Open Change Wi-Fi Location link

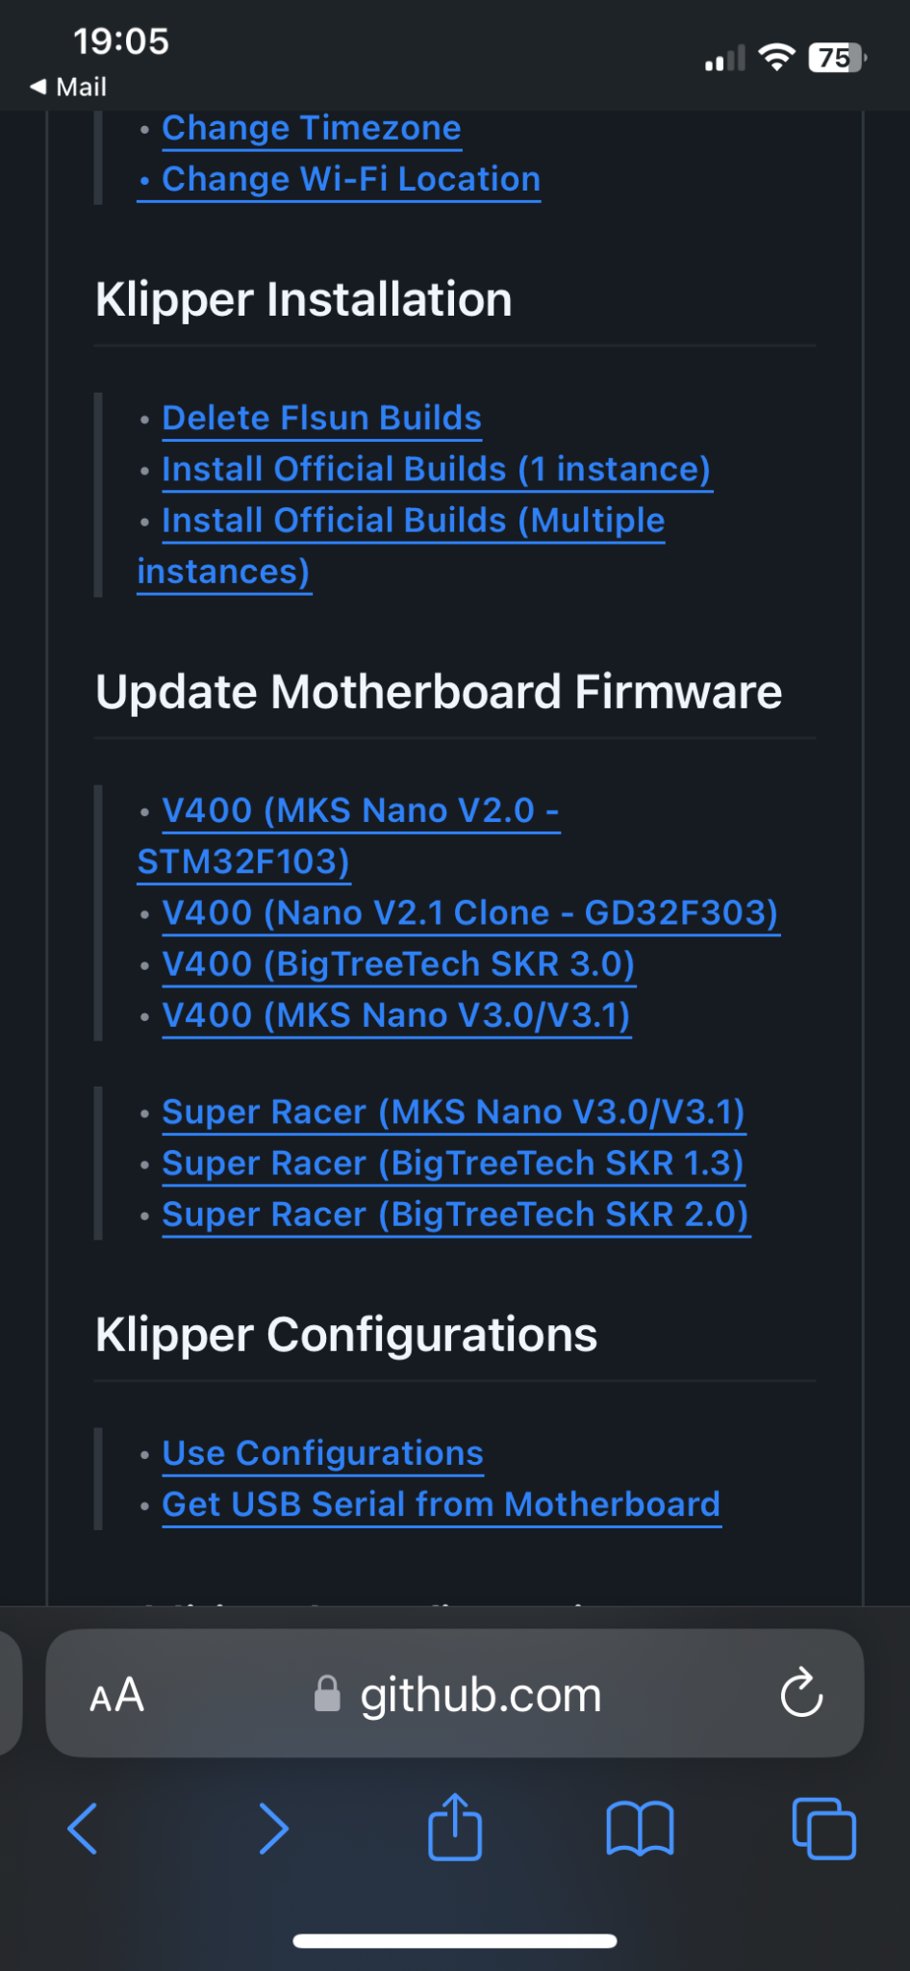351,179
